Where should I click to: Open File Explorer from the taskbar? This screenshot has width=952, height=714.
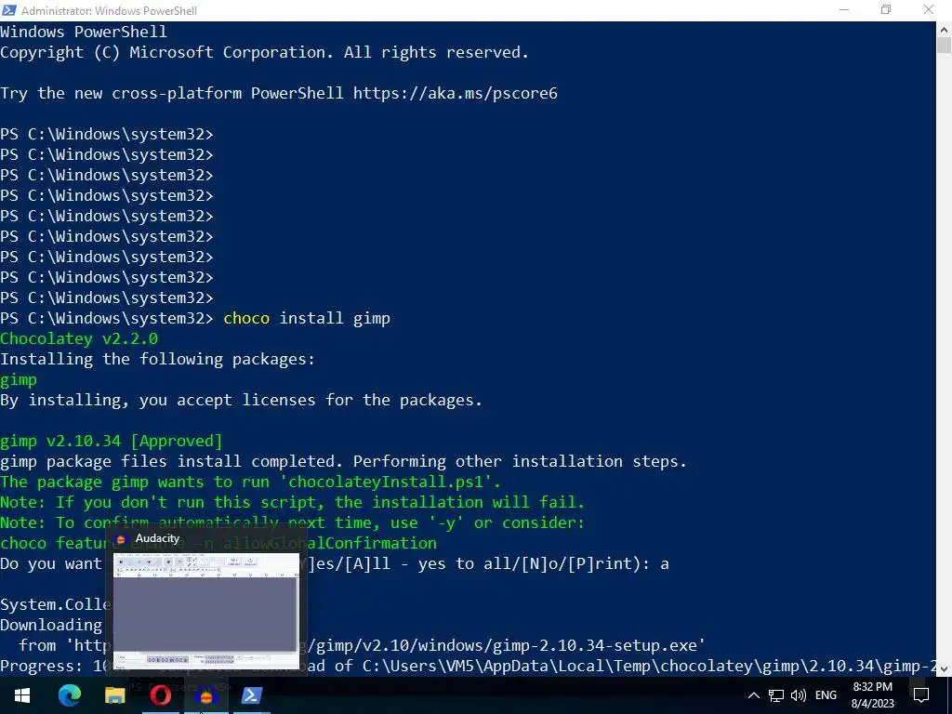[x=114, y=695]
